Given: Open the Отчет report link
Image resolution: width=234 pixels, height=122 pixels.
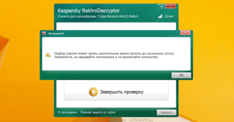Looking at the screenshot, I should point(169,16).
